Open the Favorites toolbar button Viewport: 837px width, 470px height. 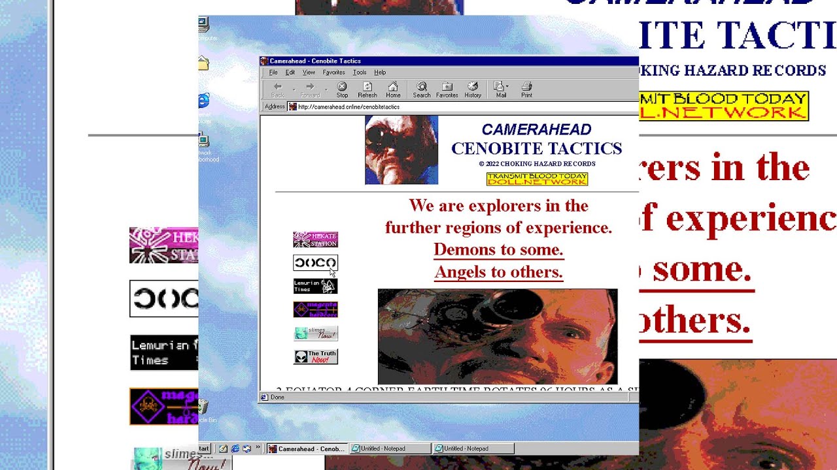(x=447, y=89)
